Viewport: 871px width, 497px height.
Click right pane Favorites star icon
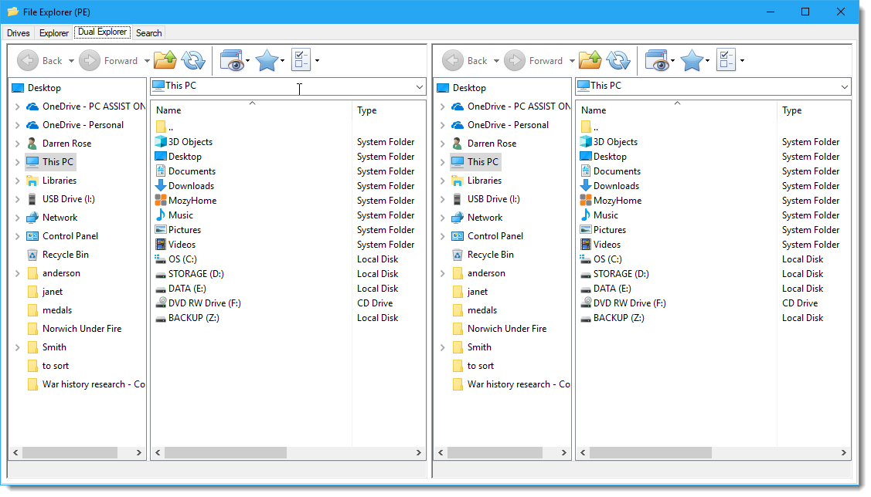tap(691, 60)
